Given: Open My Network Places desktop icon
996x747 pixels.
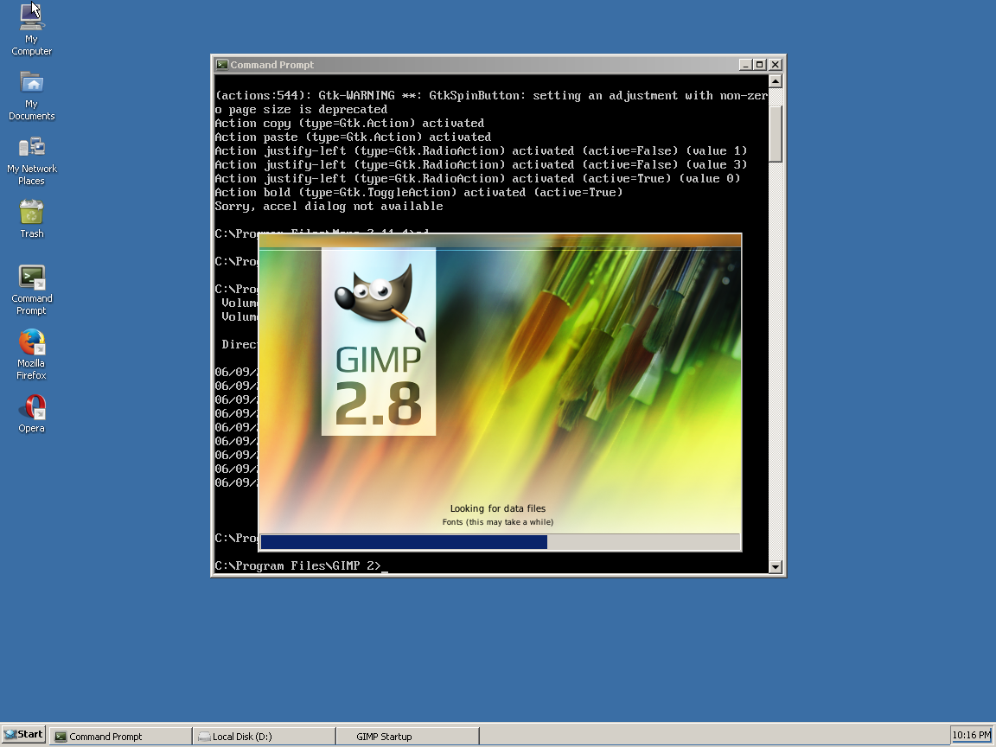Looking at the screenshot, I should click(x=31, y=161).
